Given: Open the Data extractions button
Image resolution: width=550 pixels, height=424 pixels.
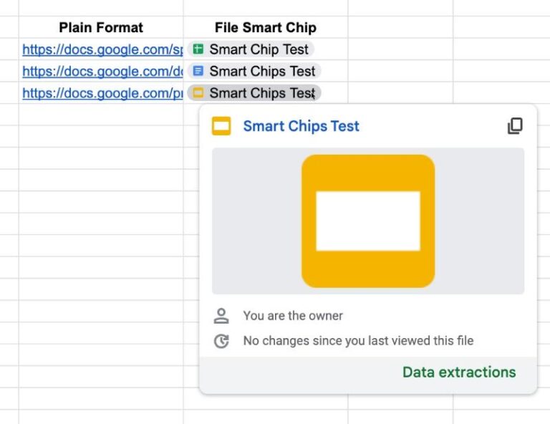Looking at the screenshot, I should coord(458,372).
